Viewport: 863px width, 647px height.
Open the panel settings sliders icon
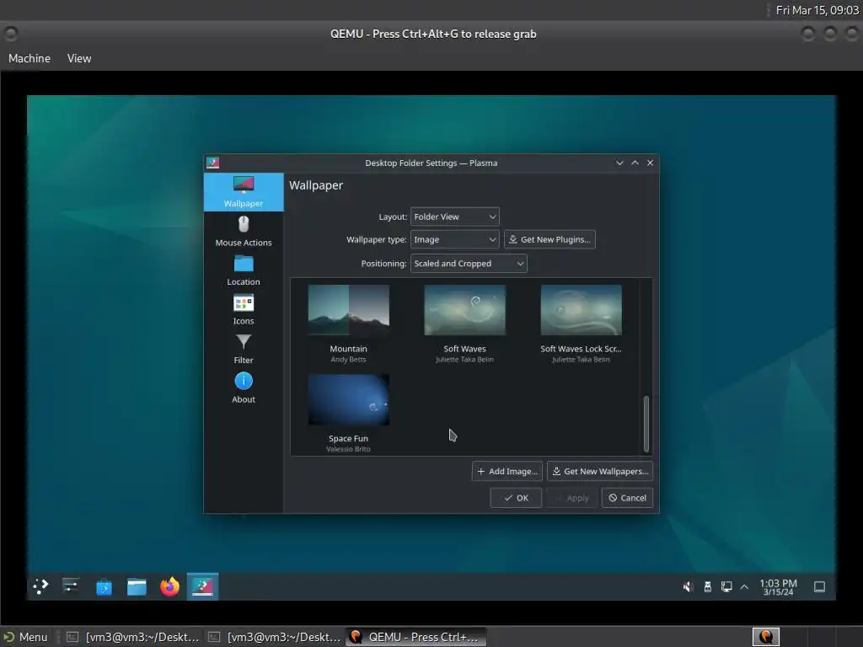click(x=71, y=586)
